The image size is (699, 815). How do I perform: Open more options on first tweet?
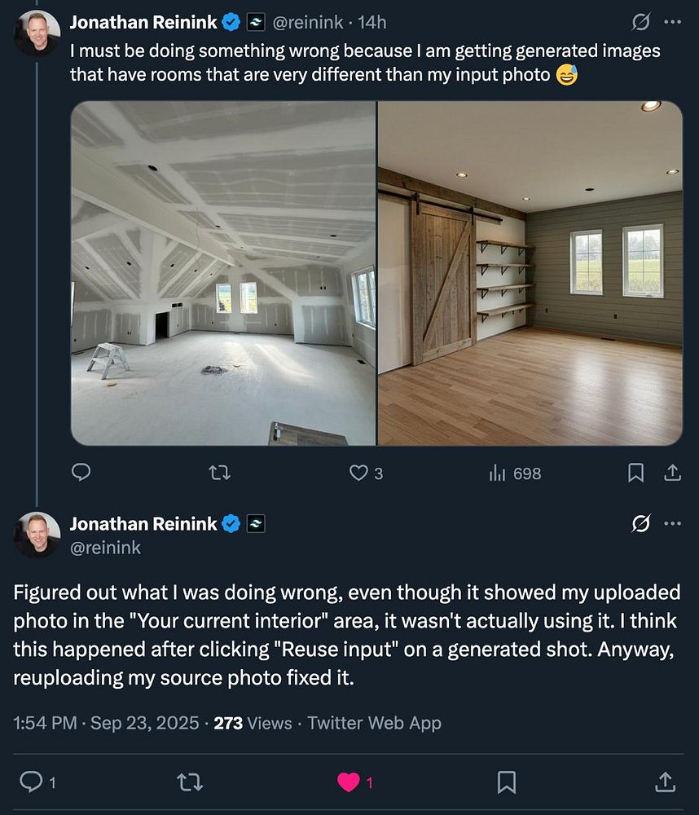point(672,22)
